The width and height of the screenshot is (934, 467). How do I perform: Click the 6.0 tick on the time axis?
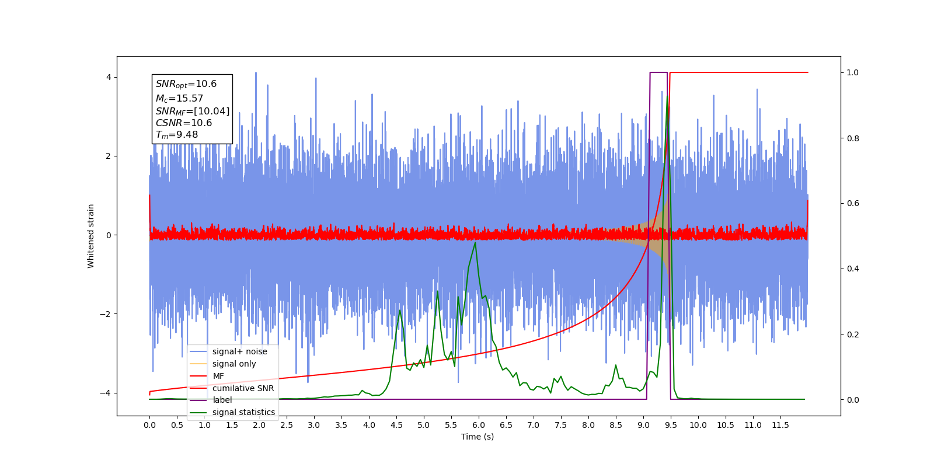[x=479, y=425]
